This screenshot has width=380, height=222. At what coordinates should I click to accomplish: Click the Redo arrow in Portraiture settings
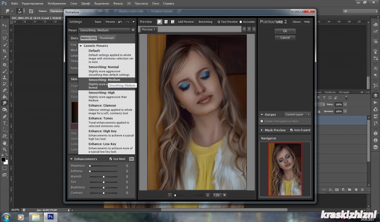(127, 22)
